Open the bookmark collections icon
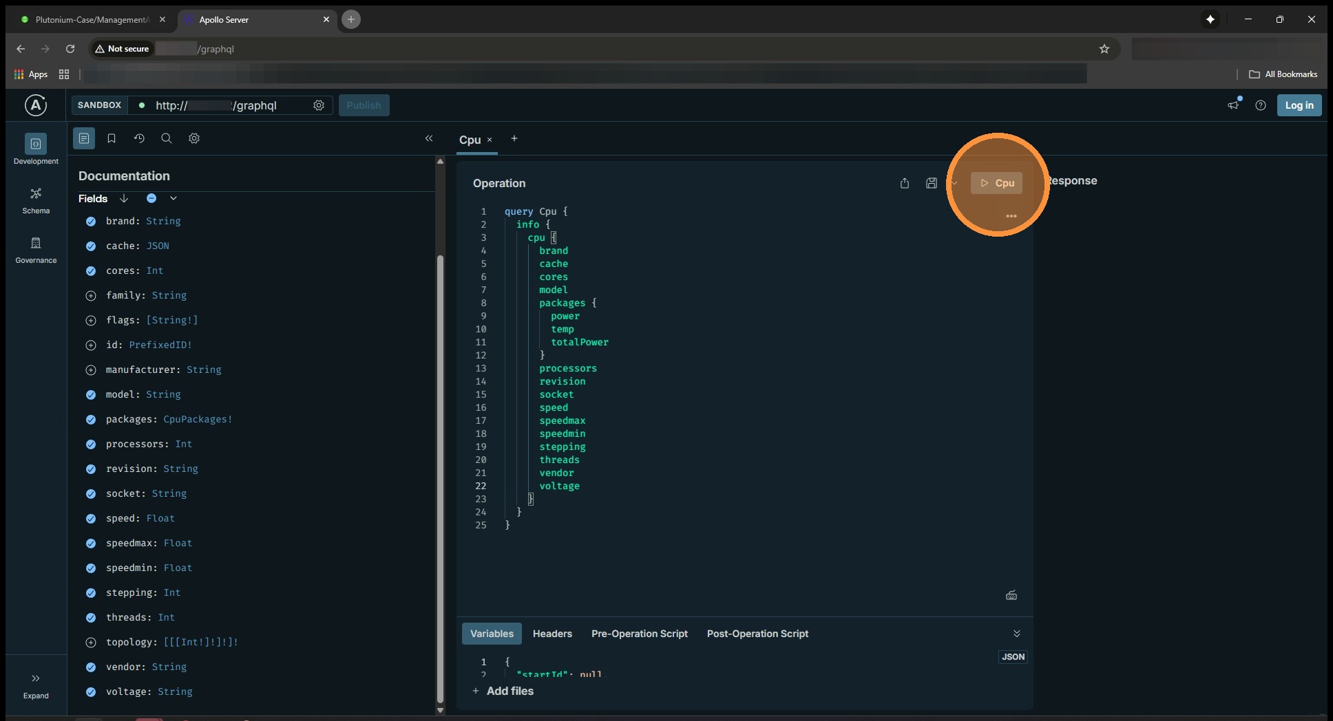This screenshot has width=1333, height=721. click(x=112, y=138)
